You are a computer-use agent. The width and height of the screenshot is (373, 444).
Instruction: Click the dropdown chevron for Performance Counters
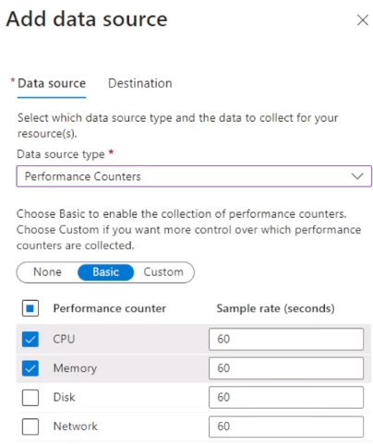click(x=357, y=176)
